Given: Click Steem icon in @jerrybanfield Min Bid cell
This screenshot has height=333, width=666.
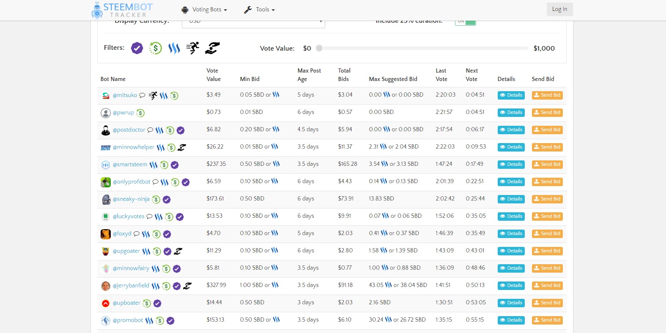Looking at the screenshot, I should [275, 285].
